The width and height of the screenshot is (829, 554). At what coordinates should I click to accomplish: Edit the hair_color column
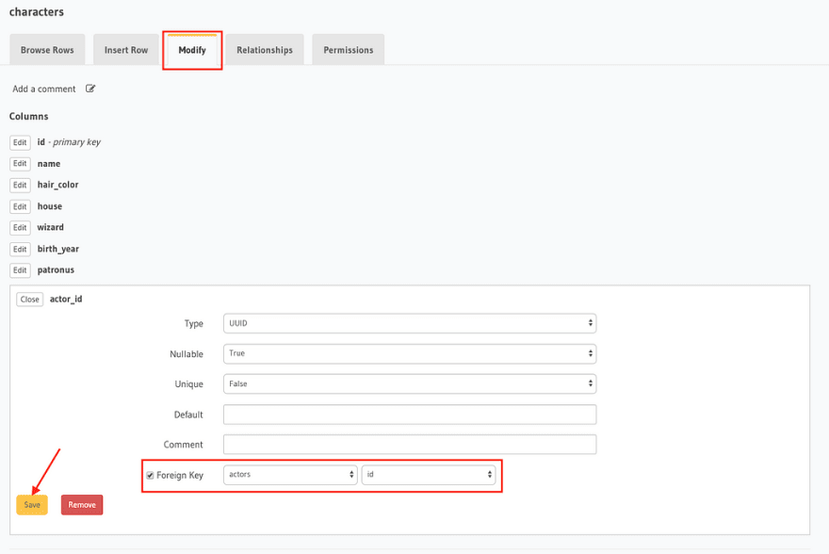(20, 185)
